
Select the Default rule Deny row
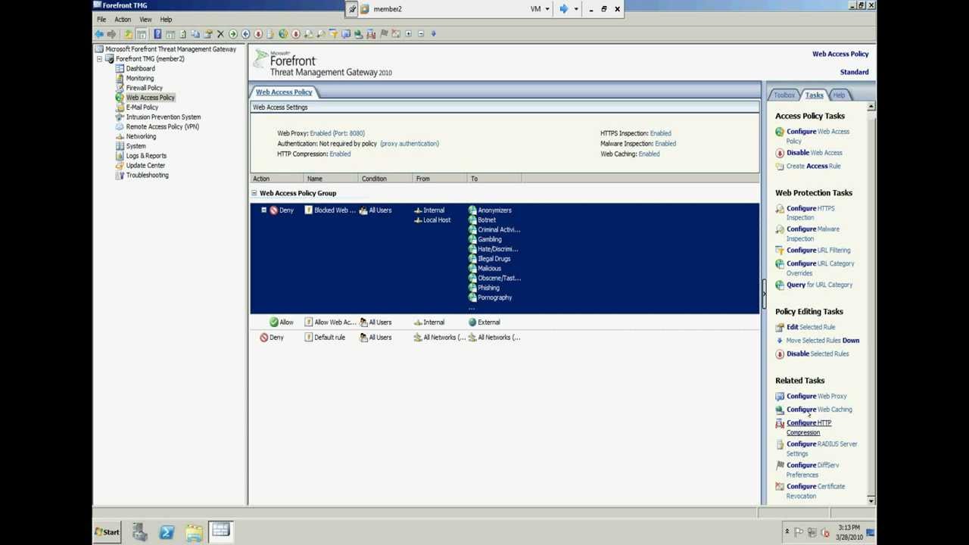click(x=504, y=338)
